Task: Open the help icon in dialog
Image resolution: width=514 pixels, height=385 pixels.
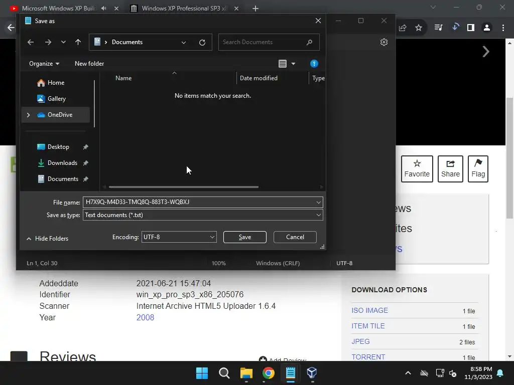Action: [314, 64]
